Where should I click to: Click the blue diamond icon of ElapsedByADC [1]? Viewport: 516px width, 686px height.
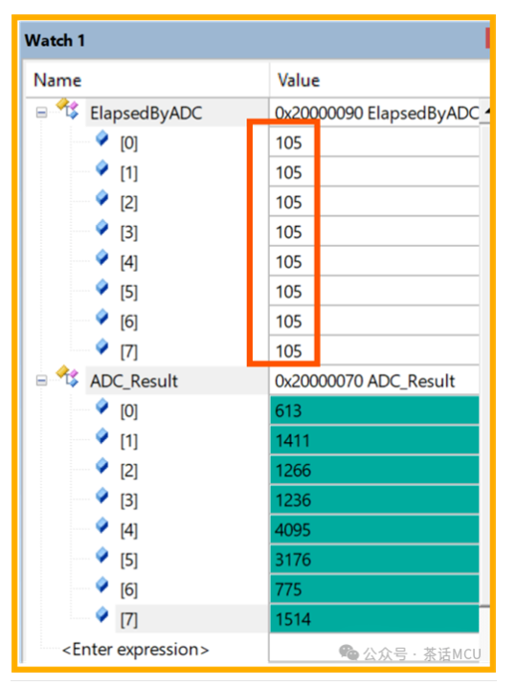tap(102, 168)
